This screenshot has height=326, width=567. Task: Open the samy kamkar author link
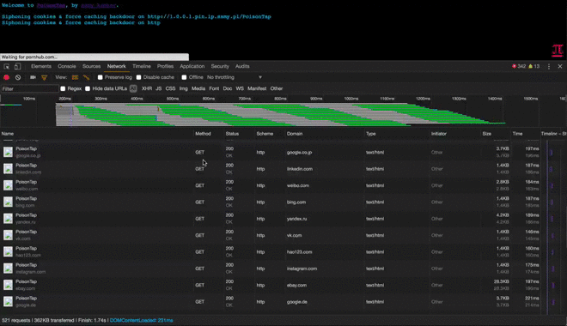pyautogui.click(x=98, y=5)
